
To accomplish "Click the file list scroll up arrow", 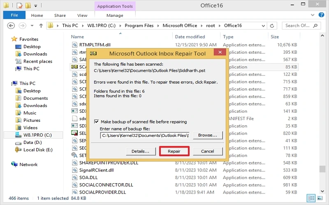I will coord(322,36).
